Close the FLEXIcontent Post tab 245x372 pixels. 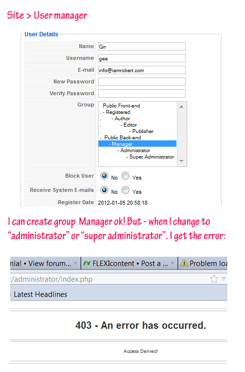(172, 263)
